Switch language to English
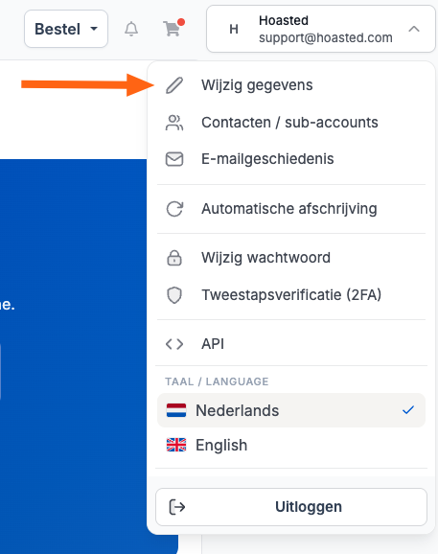 [291, 445]
